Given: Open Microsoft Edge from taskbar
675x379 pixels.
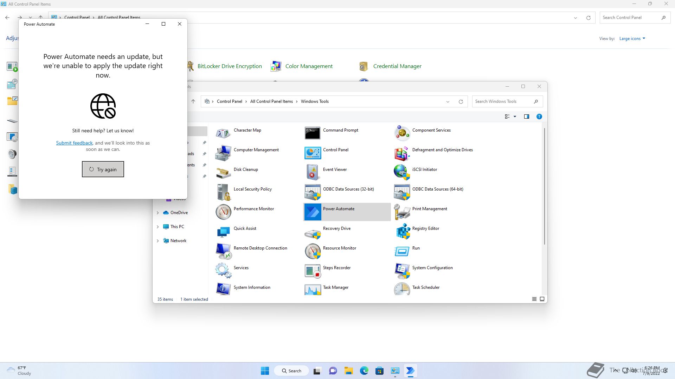Looking at the screenshot, I should point(364,371).
